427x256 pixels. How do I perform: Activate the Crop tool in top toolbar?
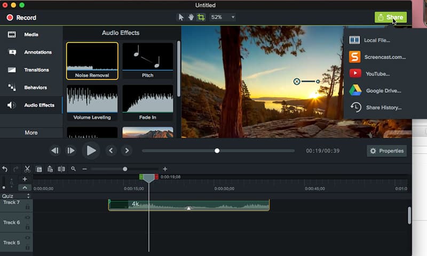[x=201, y=18]
